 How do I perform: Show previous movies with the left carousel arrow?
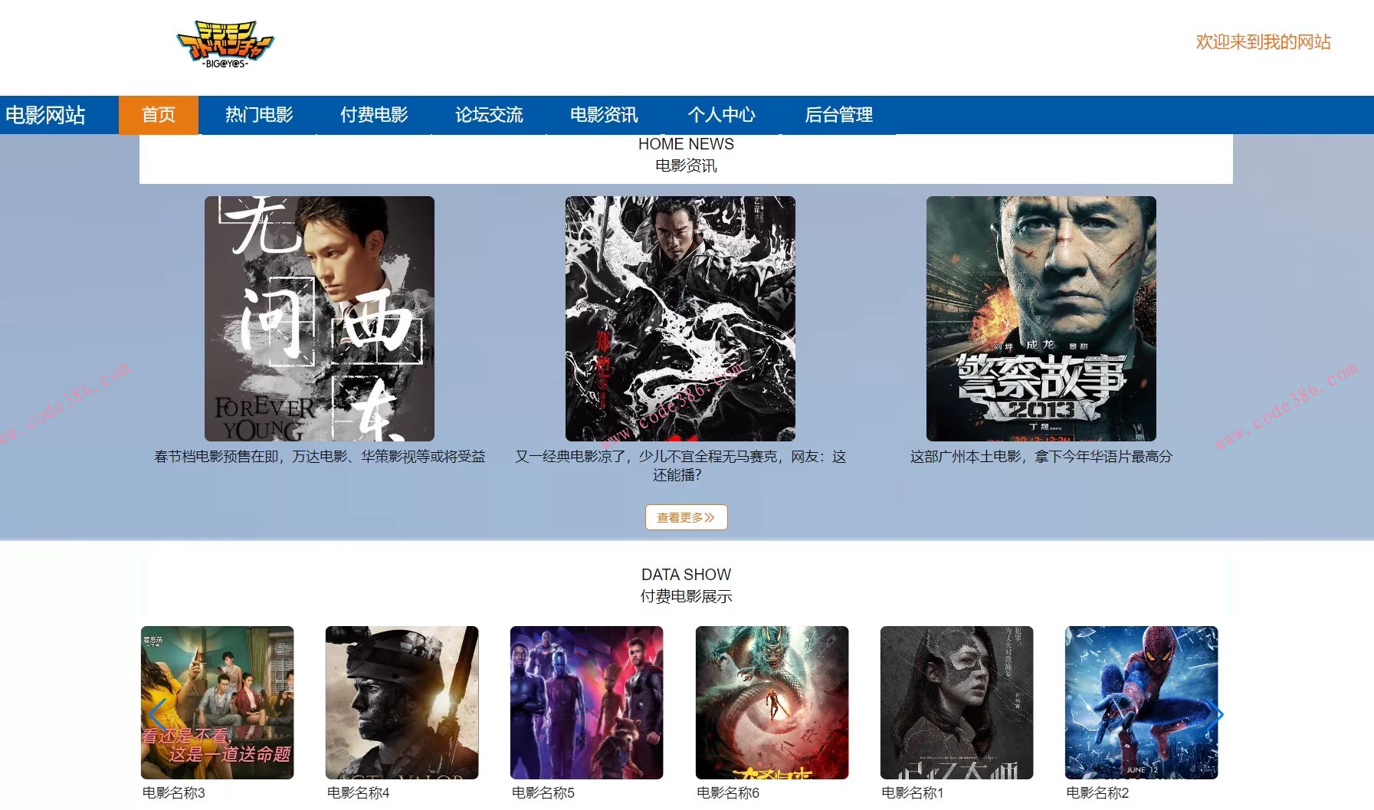tap(157, 715)
